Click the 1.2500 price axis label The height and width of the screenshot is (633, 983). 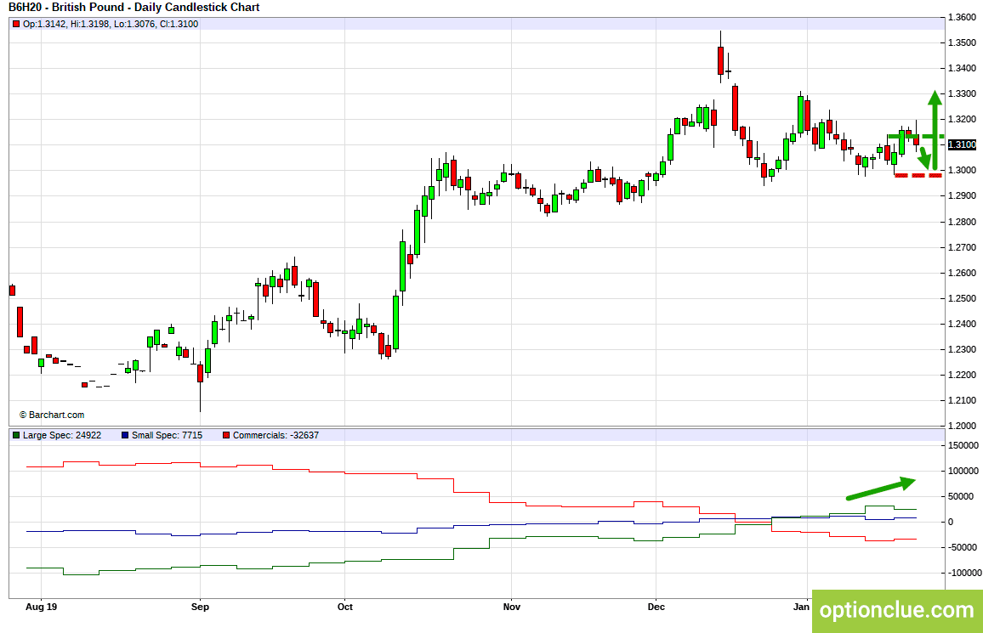tap(963, 298)
